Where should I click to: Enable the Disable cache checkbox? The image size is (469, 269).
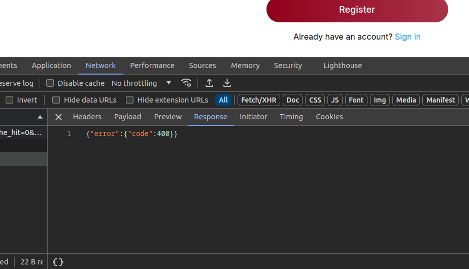click(x=50, y=83)
